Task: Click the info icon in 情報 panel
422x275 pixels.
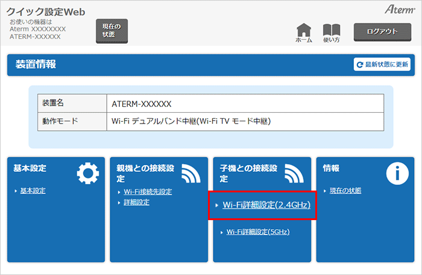Action: 397,173
